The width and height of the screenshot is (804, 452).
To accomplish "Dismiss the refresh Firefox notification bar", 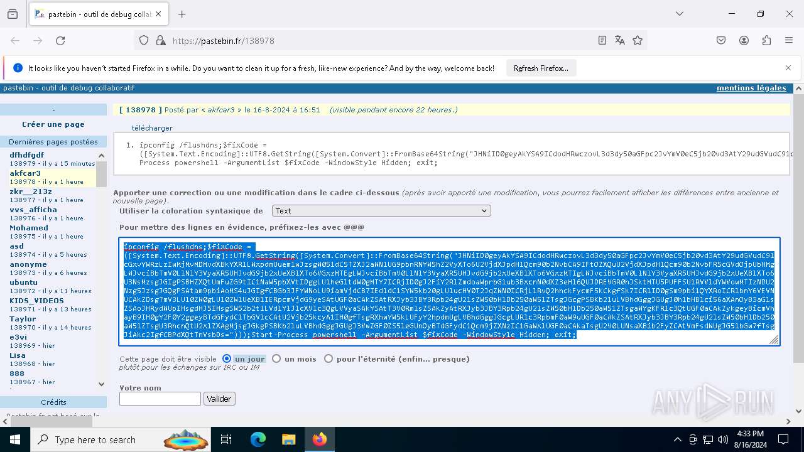I will [788, 68].
